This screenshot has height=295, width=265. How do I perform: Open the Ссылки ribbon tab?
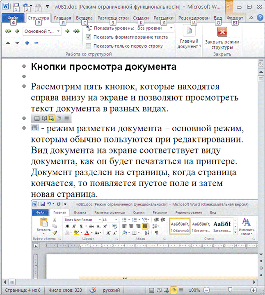coord(141,18)
